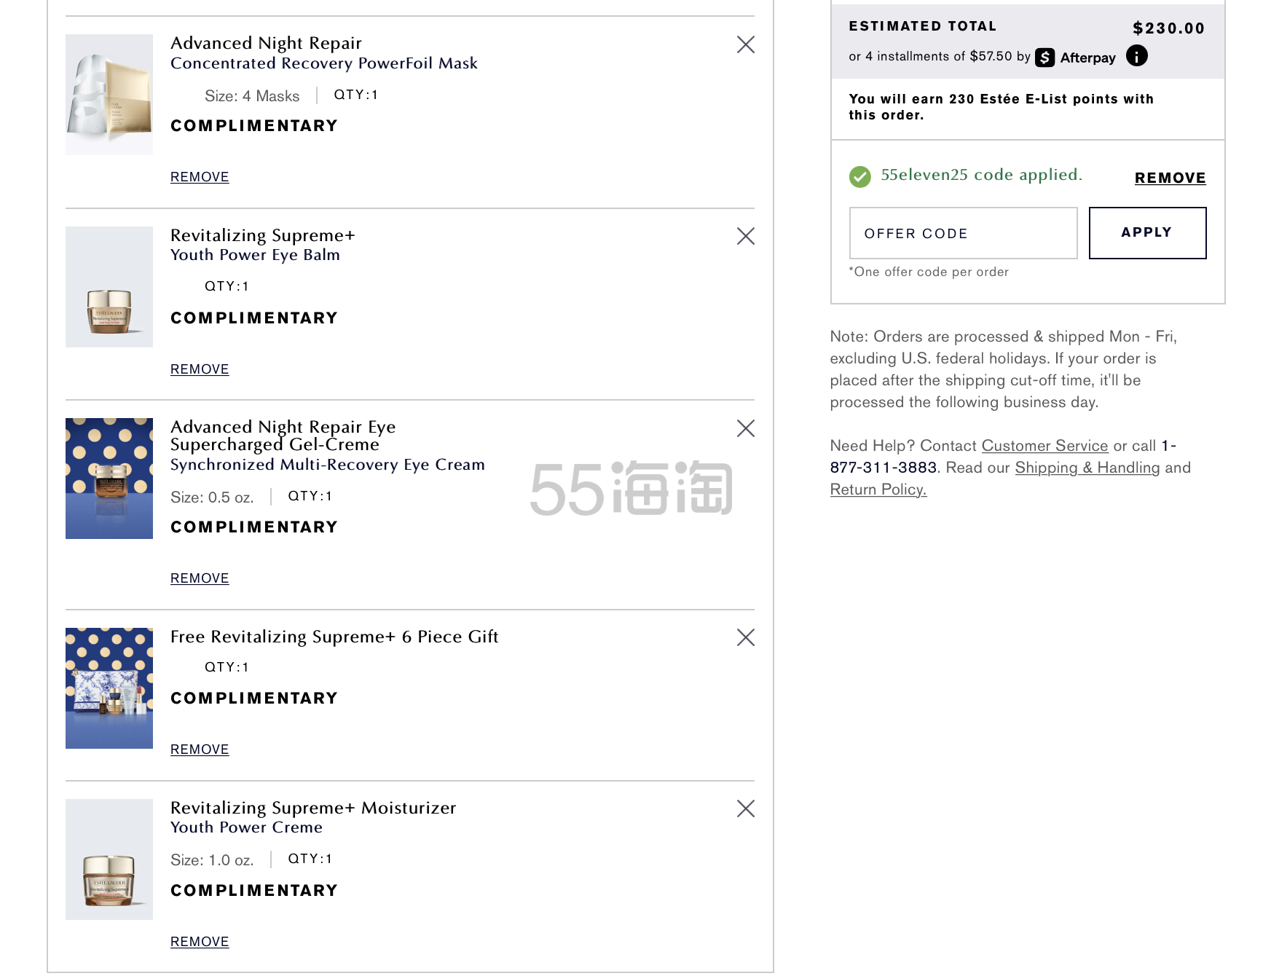
Task: Click the Afterpay logo
Action: pyautogui.click(x=1076, y=58)
